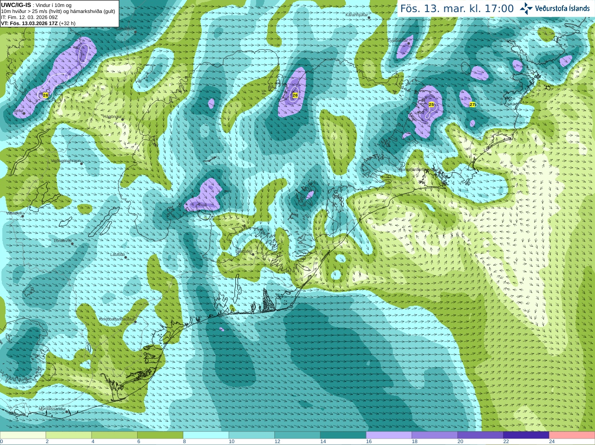Screen dimensions: 595x445
Task: Click the '16' value on the legend scale
Action: [x=369, y=442]
